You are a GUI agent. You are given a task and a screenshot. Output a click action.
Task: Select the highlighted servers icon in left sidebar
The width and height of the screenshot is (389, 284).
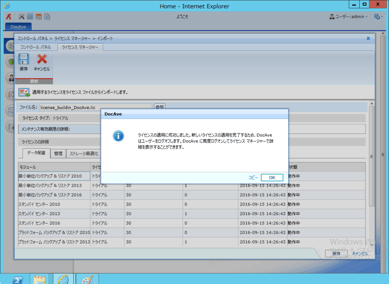(10, 46)
